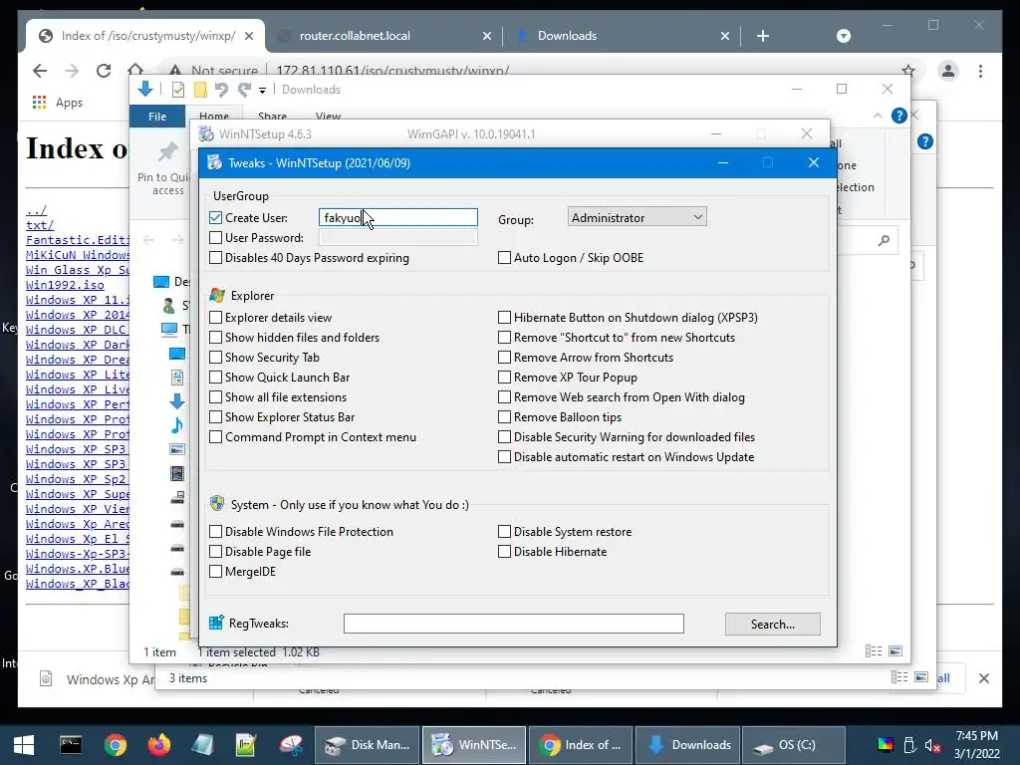
Task: Open the Apps shortcut in bookmarks bar
Action: tap(57, 103)
